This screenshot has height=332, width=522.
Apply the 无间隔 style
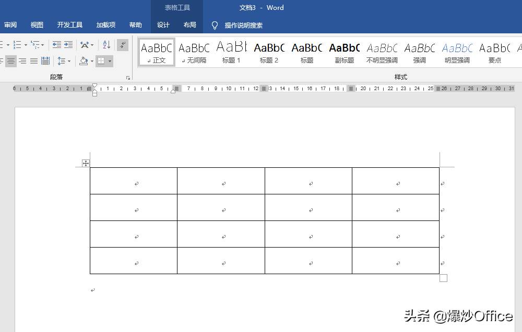click(194, 52)
